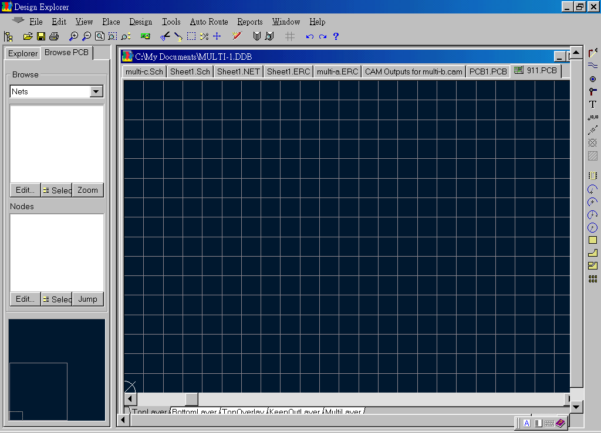Pick the Place Component tool
The height and width of the screenshot is (433, 601).
click(x=593, y=175)
